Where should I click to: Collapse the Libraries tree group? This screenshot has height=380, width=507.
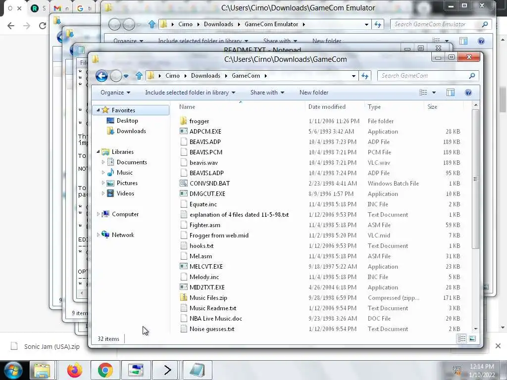[x=98, y=151]
